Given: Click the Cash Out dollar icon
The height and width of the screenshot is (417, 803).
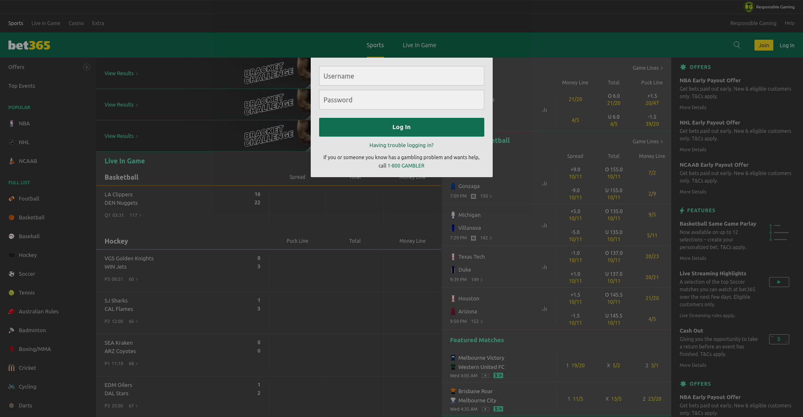Looking at the screenshot, I should coord(779,339).
